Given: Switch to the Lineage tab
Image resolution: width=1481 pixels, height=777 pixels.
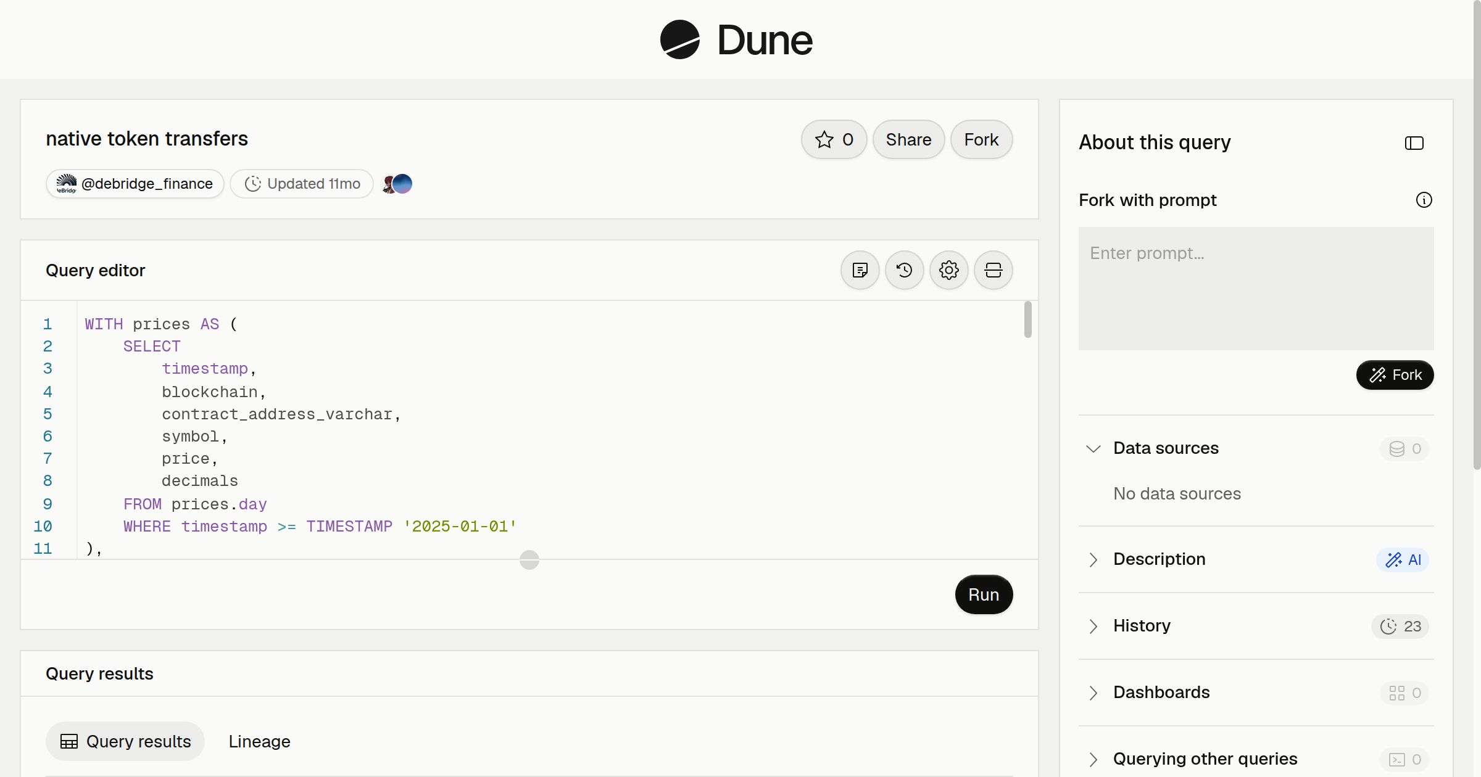Looking at the screenshot, I should pyautogui.click(x=259, y=741).
